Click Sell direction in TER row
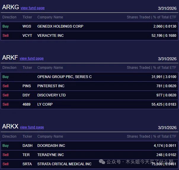 pos(6,155)
